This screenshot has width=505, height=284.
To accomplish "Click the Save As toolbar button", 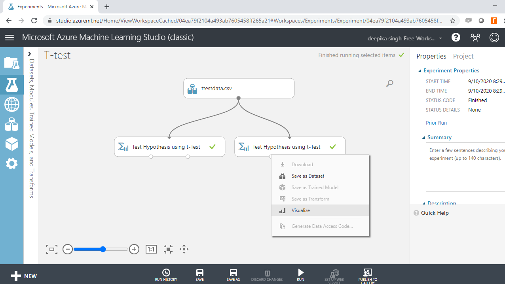I will pos(234,275).
